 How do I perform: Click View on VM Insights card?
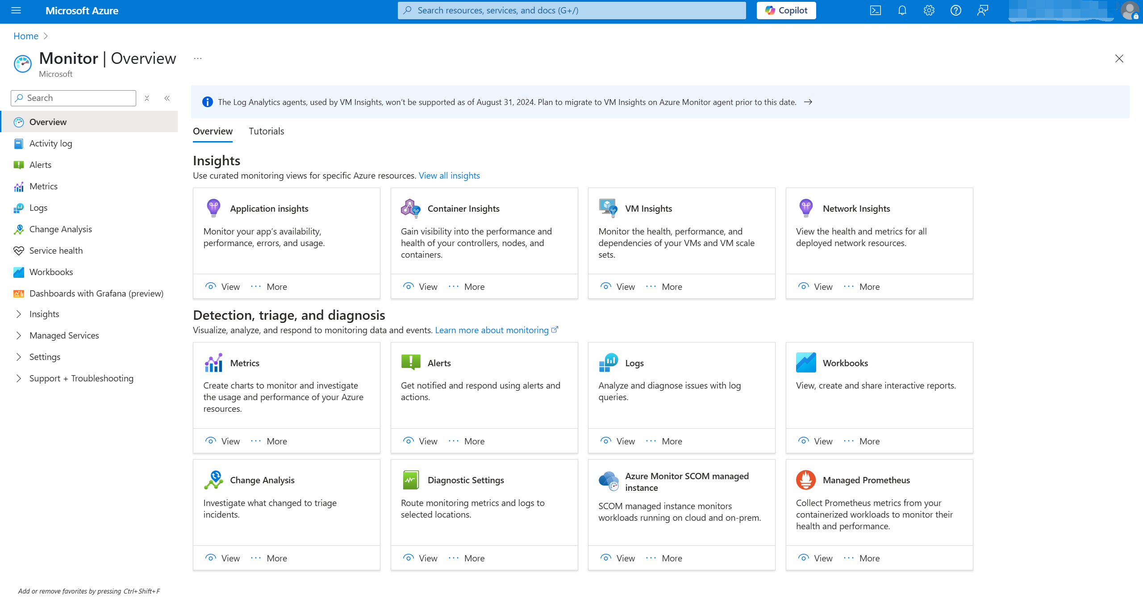click(617, 287)
